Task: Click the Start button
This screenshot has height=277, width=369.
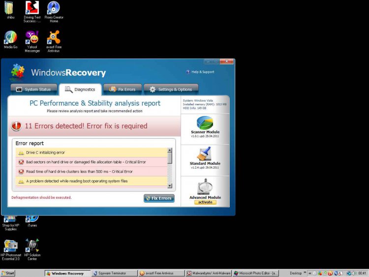Action: [x=8, y=273]
